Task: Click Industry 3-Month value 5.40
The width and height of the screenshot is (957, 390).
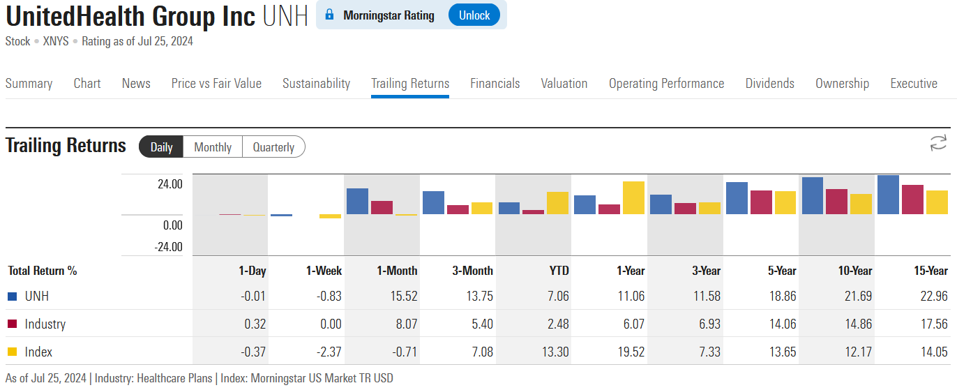Action: (x=481, y=324)
